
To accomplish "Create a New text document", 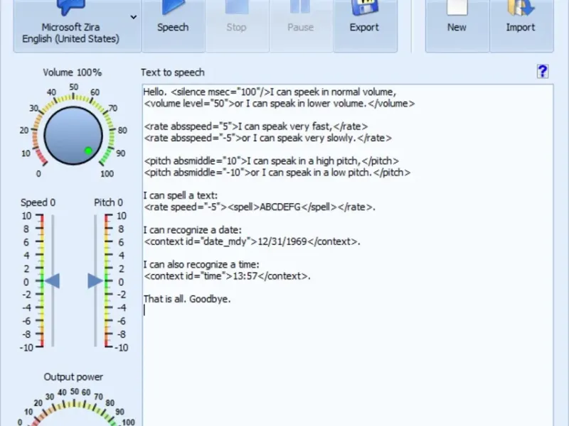I will pos(457,26).
